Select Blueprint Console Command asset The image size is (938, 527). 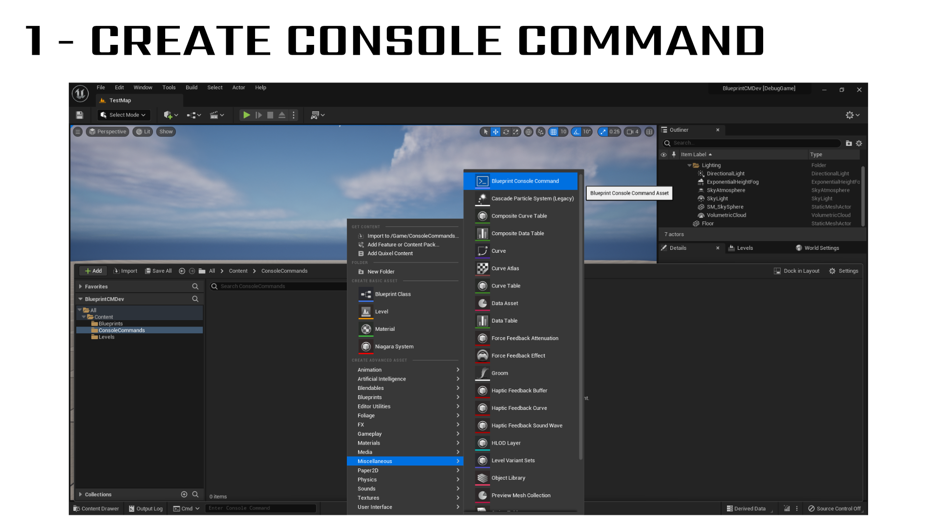click(x=524, y=181)
